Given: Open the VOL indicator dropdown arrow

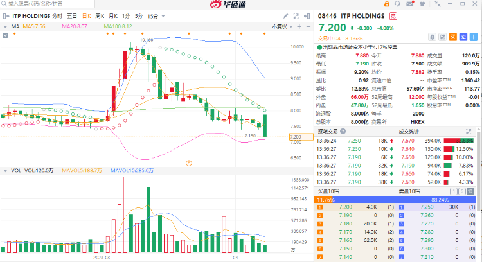Looking at the screenshot, I should click(5, 171).
